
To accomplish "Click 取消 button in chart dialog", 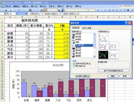I will (125, 76).
